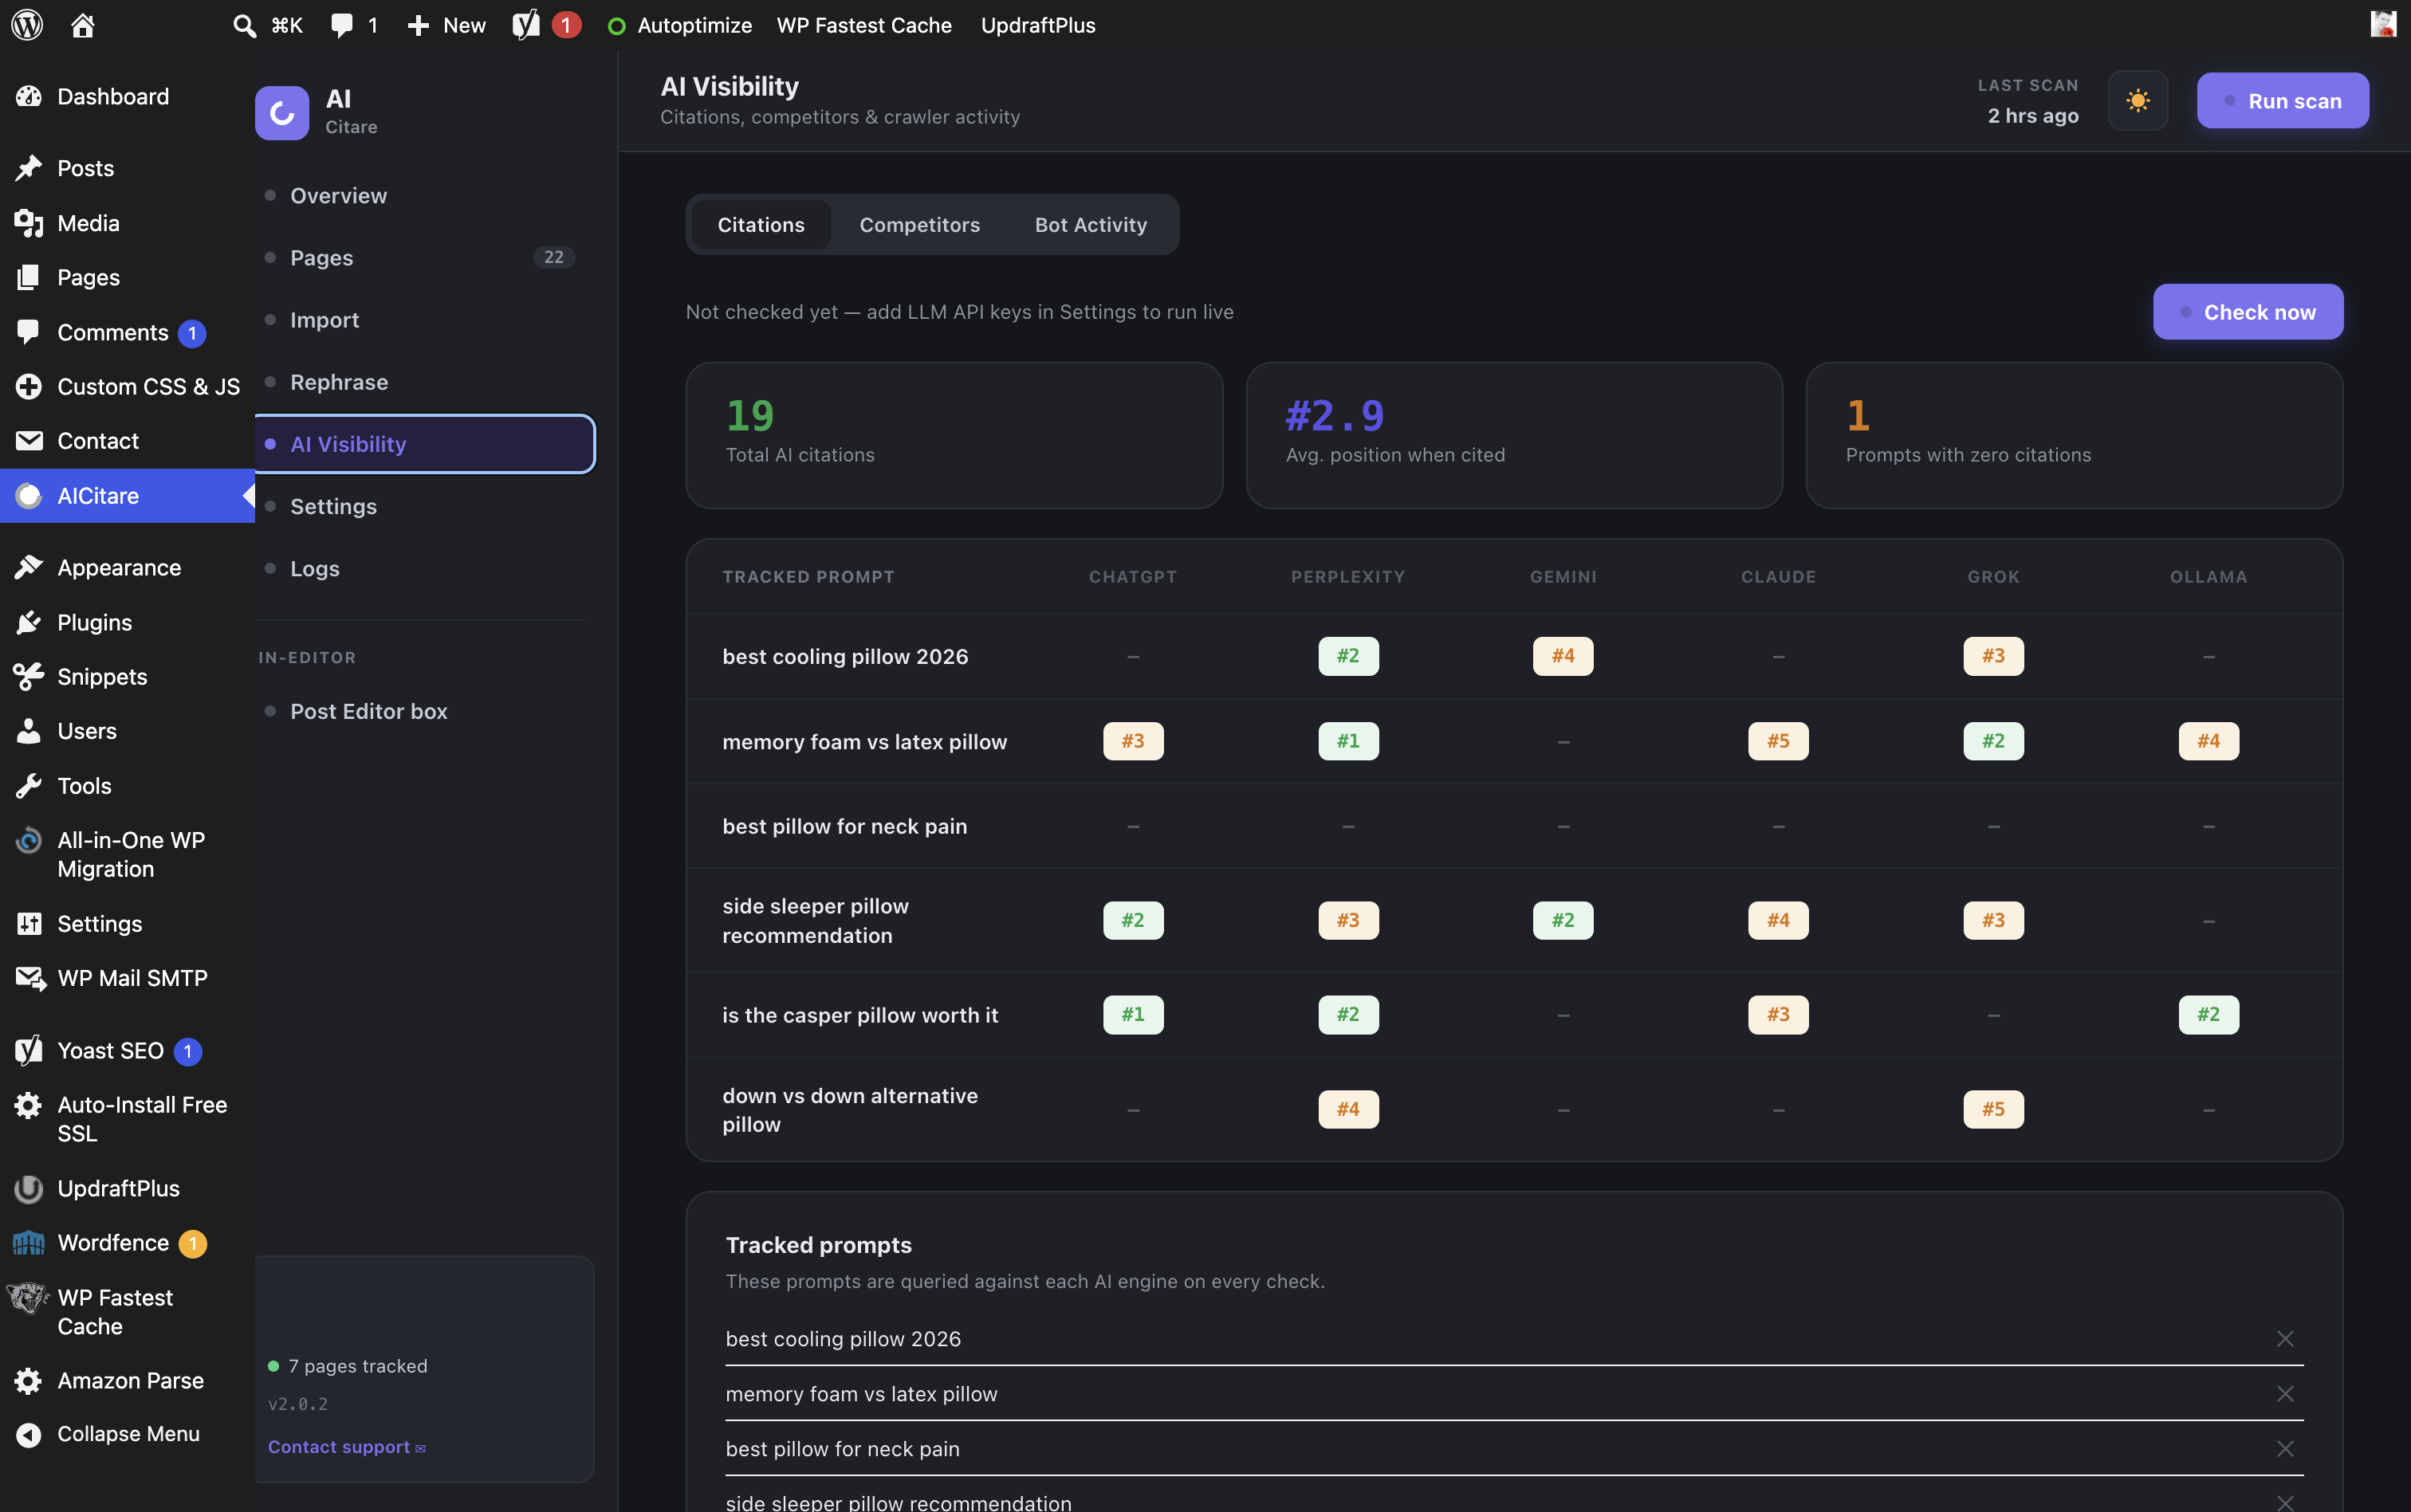This screenshot has width=2411, height=1512.
Task: Open Users via the person icon
Action: [x=29, y=731]
